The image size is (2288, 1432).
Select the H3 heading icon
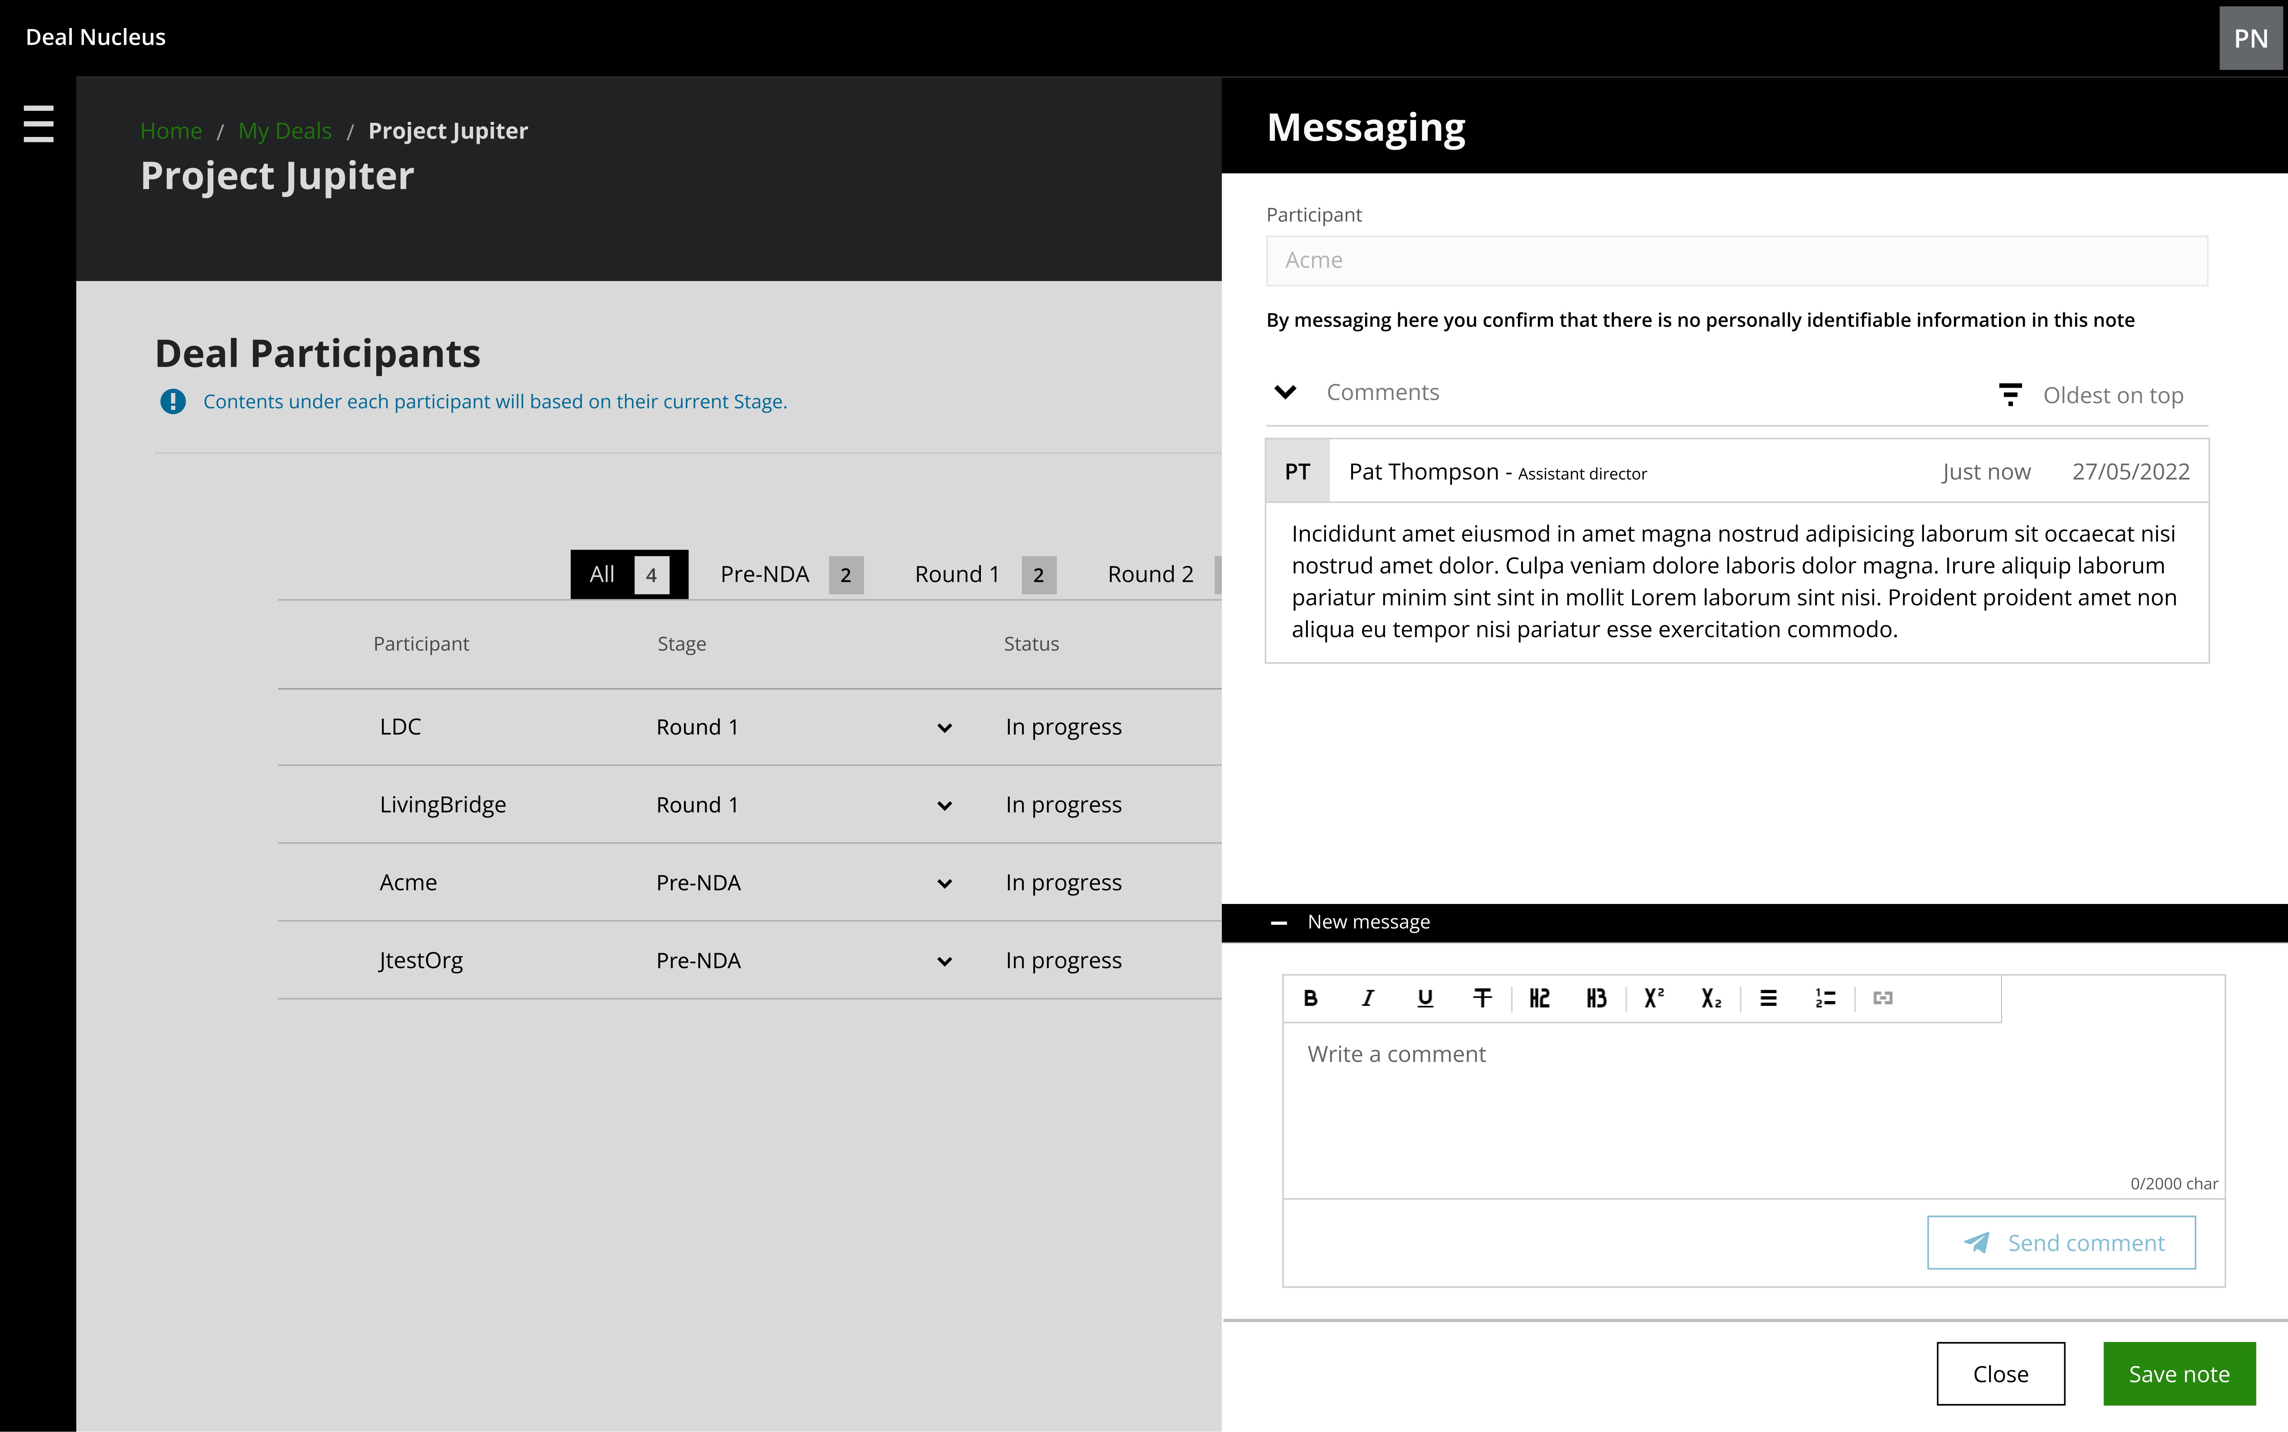pos(1596,998)
